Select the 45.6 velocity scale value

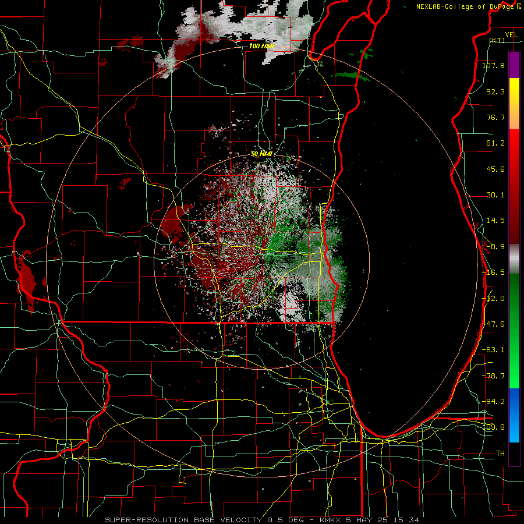[495, 169]
